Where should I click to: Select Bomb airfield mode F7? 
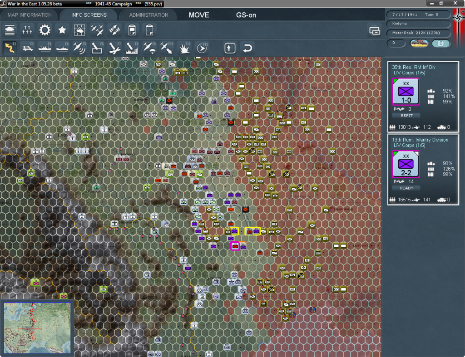(x=114, y=48)
